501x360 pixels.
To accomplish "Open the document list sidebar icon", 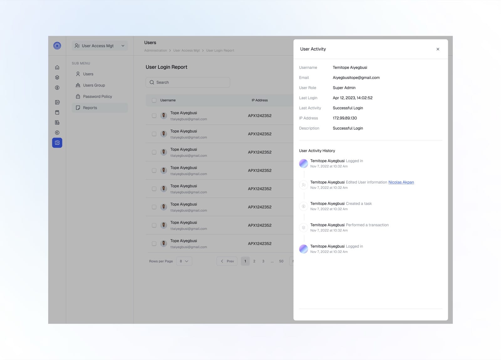I will 57,123.
